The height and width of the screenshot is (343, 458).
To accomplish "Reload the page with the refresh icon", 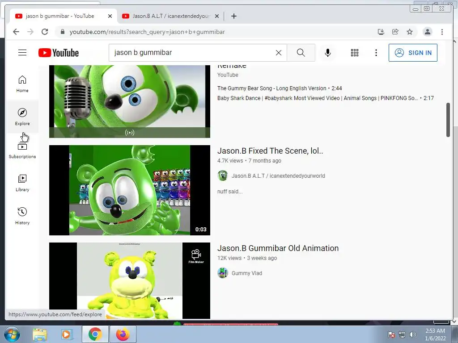I will click(x=45, y=32).
